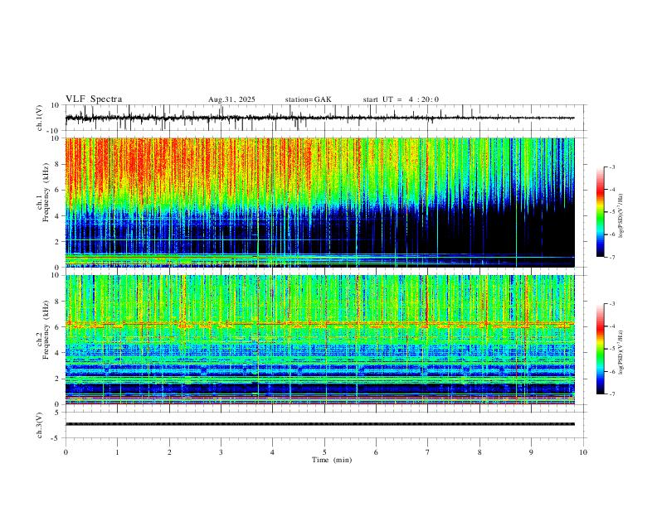Click the "ch.1(V)" waveform axis label
The height and width of the screenshot is (507, 657).
pyautogui.click(x=40, y=118)
